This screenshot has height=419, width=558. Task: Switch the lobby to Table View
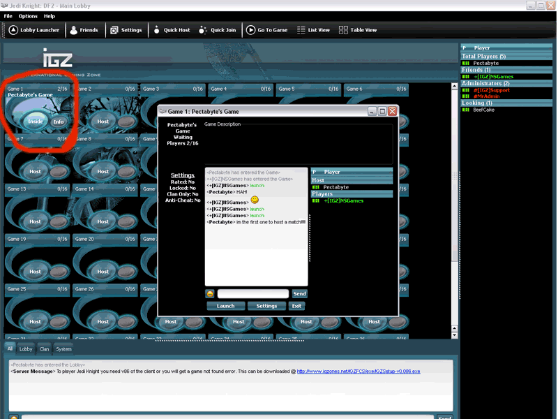click(x=358, y=30)
